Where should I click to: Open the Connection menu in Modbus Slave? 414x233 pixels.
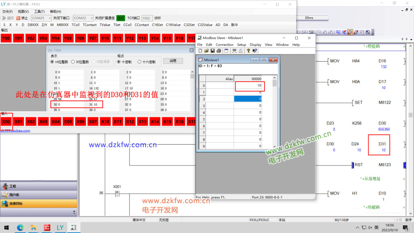point(224,45)
